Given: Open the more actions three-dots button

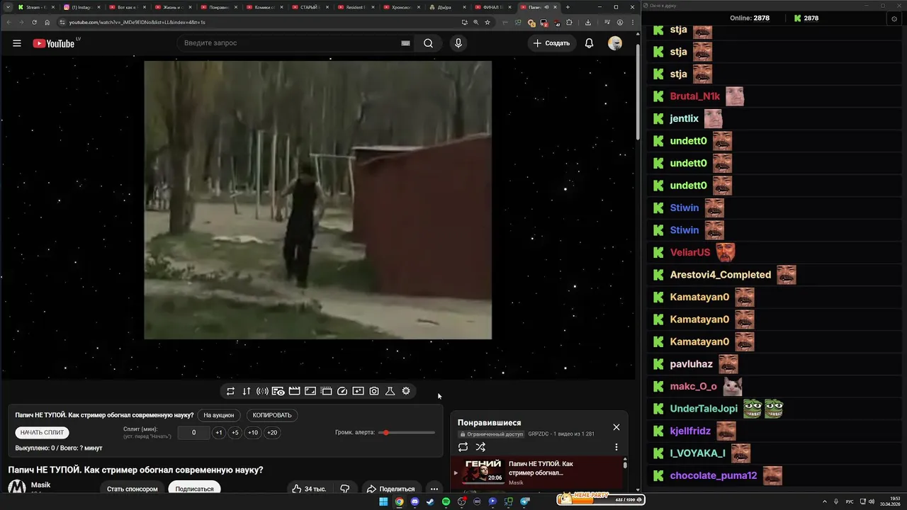Looking at the screenshot, I should (434, 489).
